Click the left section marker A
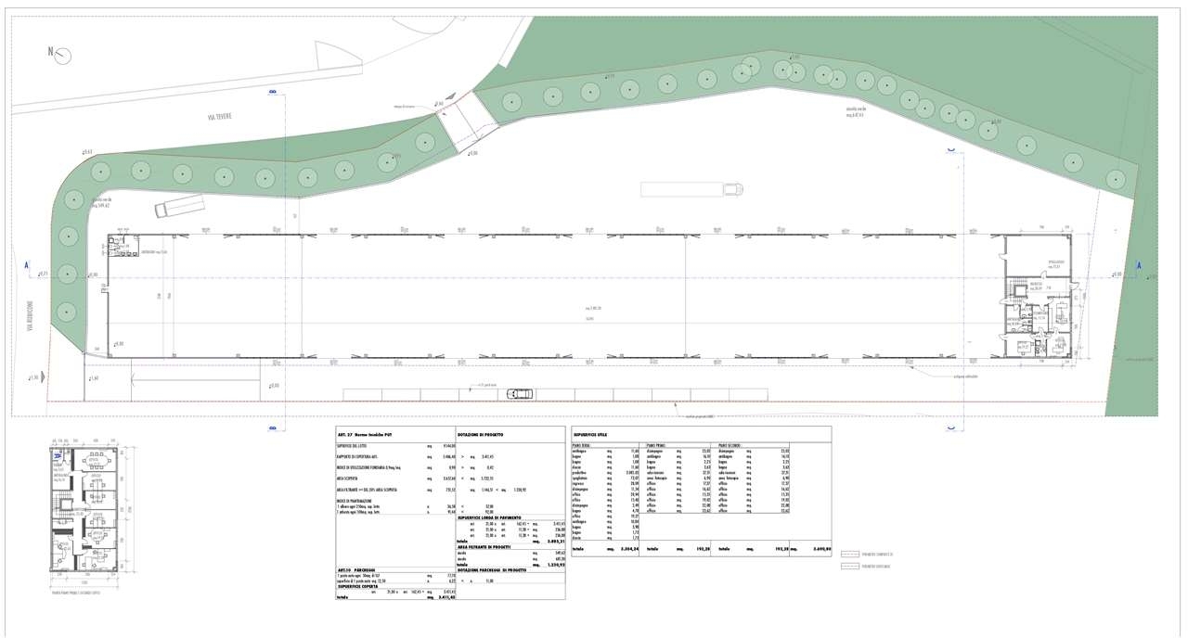Screen dimensions: 1188x638 click(x=27, y=266)
